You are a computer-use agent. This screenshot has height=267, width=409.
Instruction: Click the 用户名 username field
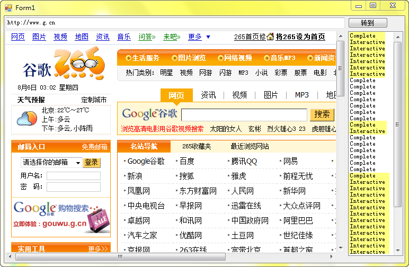coord(74,176)
